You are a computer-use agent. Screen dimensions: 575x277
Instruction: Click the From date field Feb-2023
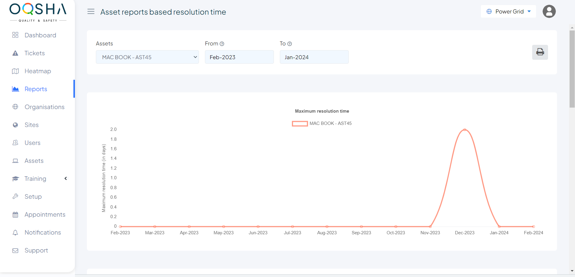[239, 57]
